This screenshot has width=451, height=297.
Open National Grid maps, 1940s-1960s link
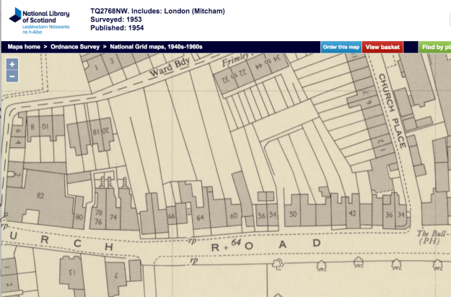click(157, 47)
